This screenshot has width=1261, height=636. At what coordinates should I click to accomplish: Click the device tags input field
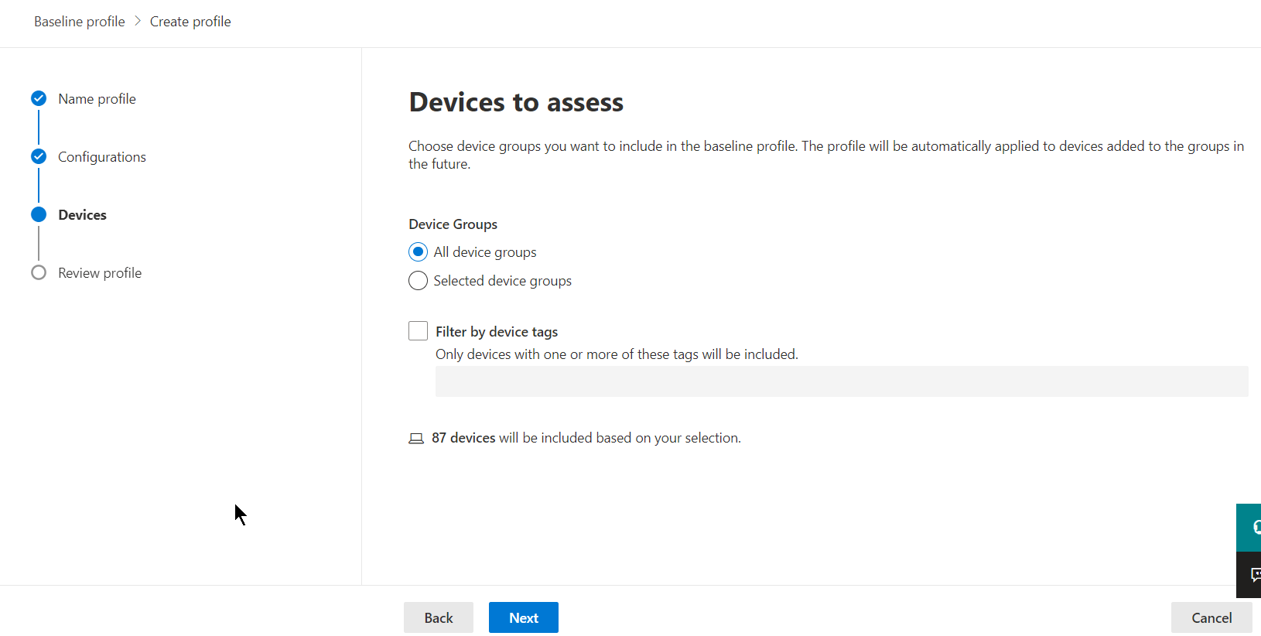tap(841, 381)
